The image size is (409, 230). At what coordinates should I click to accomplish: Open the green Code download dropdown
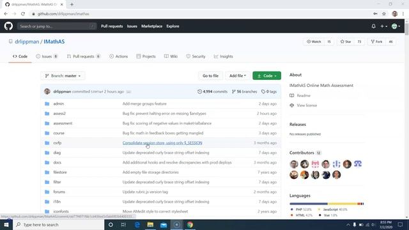266,75
